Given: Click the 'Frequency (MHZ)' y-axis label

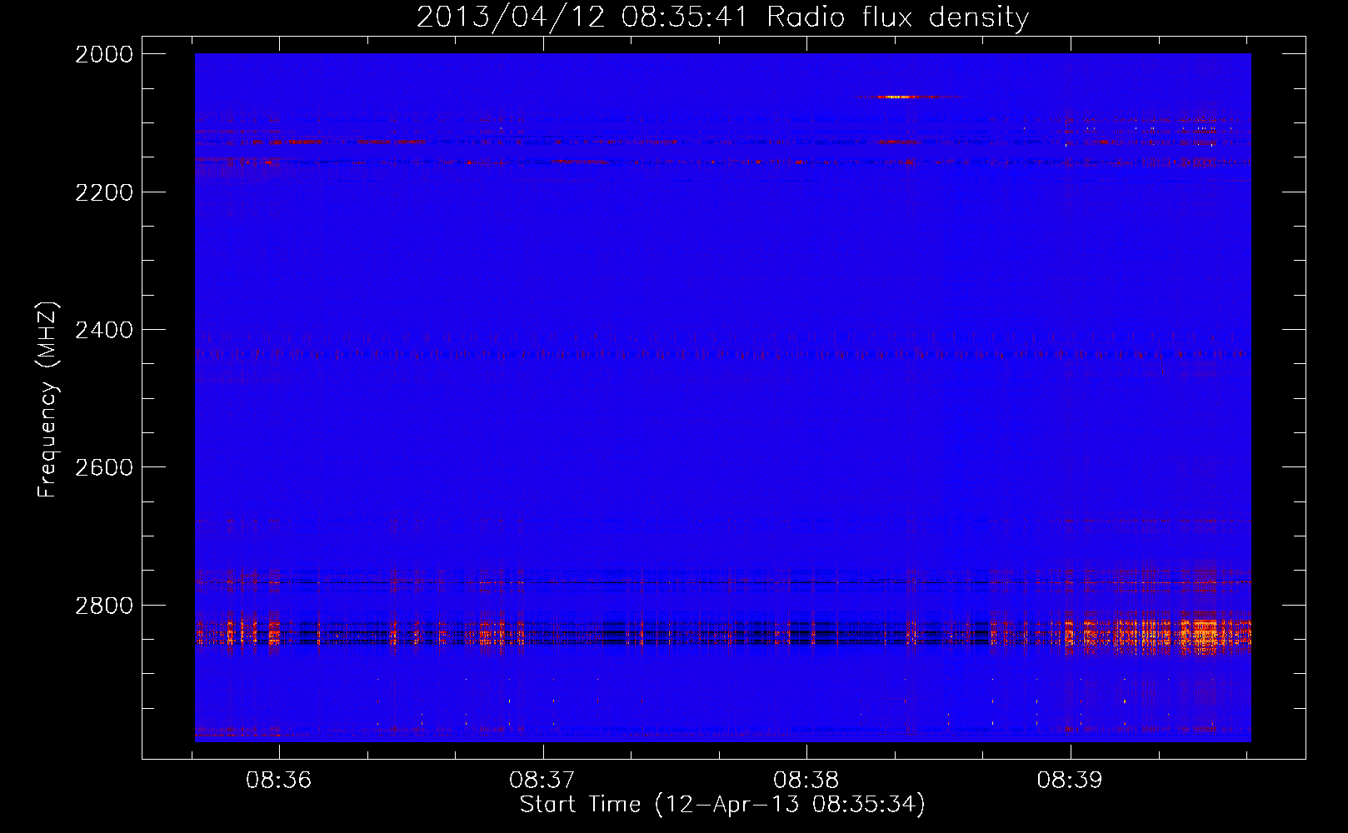Looking at the screenshot, I should click(x=48, y=400).
